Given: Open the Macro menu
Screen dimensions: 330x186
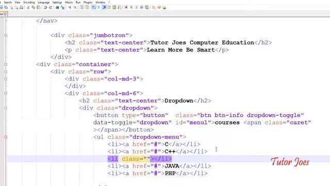Looking at the screenshot, I should click(69, 2).
